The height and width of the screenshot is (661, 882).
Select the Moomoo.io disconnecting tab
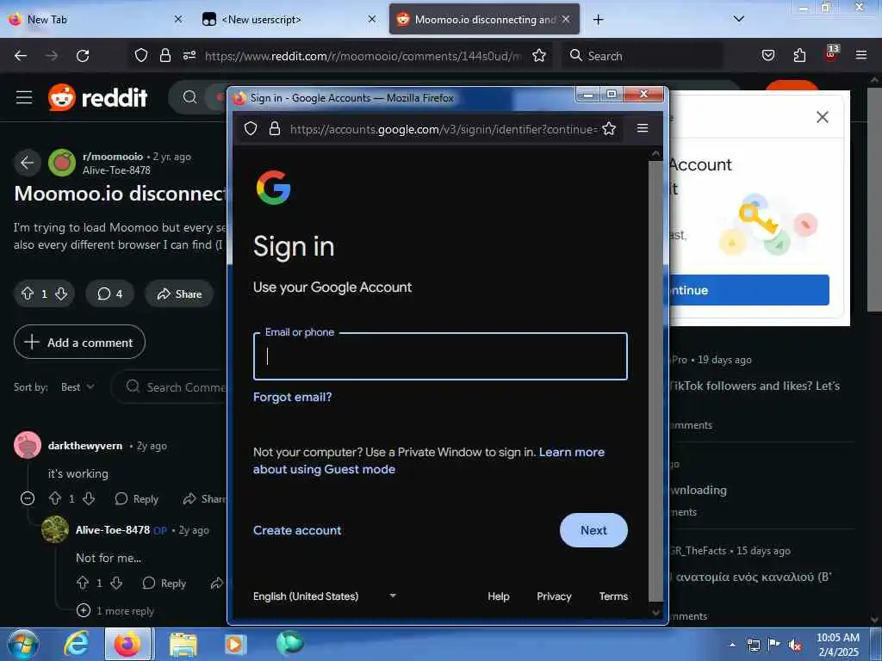[484, 19]
